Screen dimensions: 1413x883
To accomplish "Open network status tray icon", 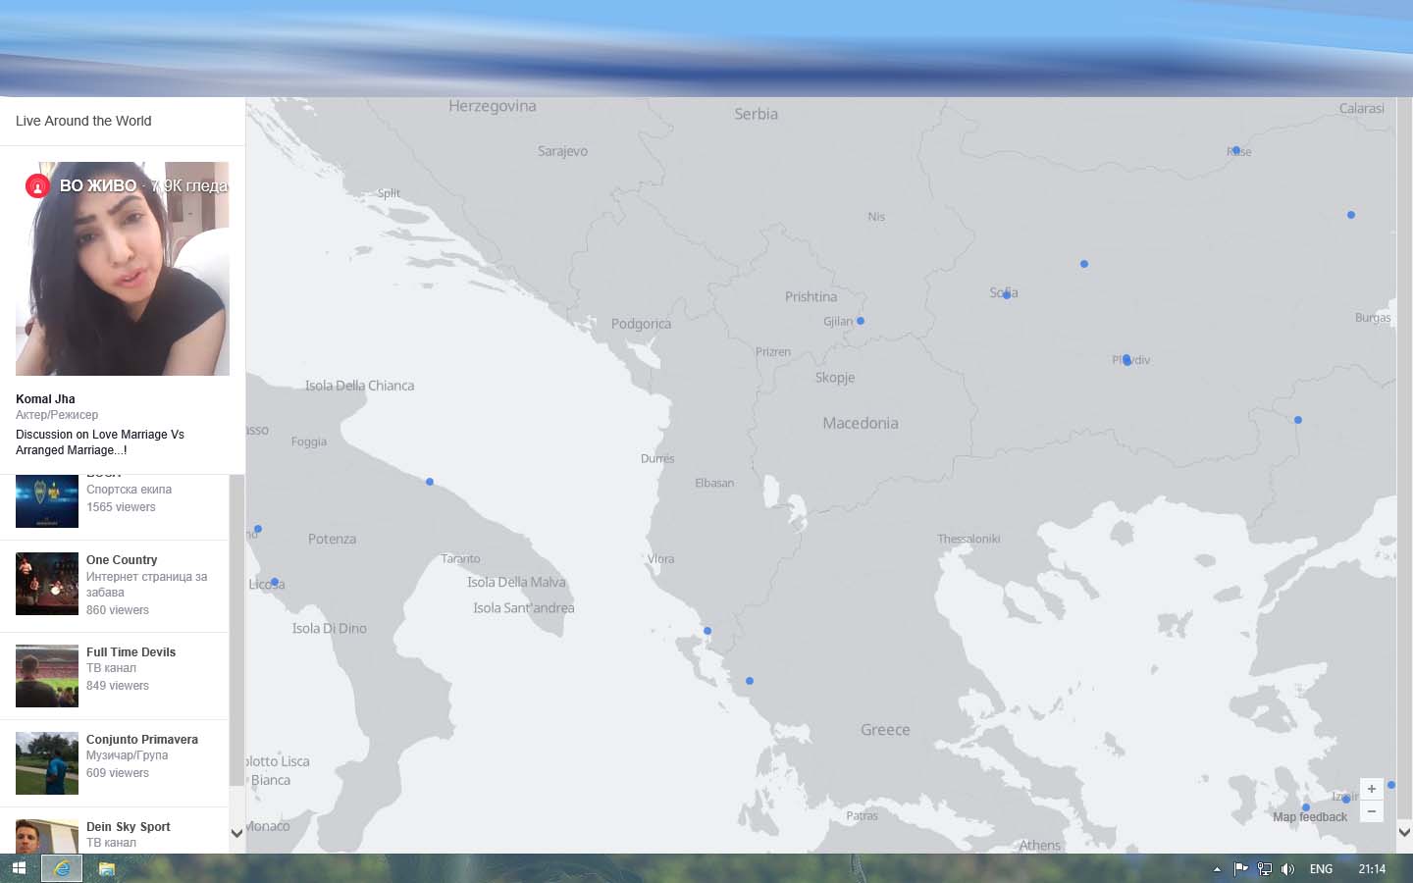I will click(1264, 868).
